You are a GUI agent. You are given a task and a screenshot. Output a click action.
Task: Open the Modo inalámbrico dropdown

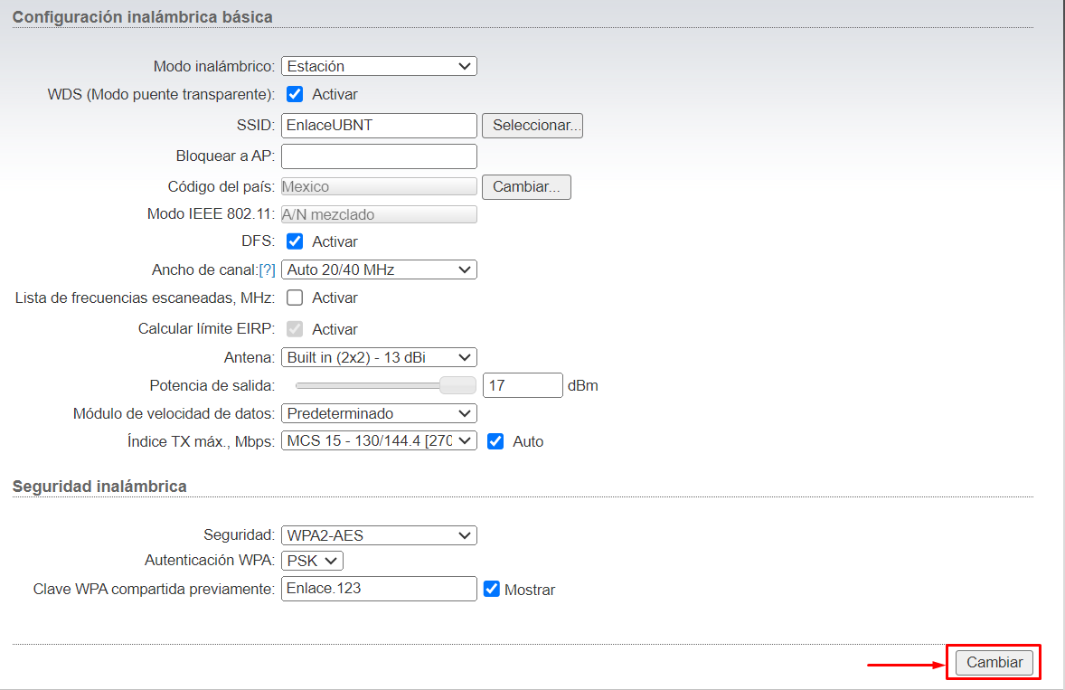tap(379, 66)
